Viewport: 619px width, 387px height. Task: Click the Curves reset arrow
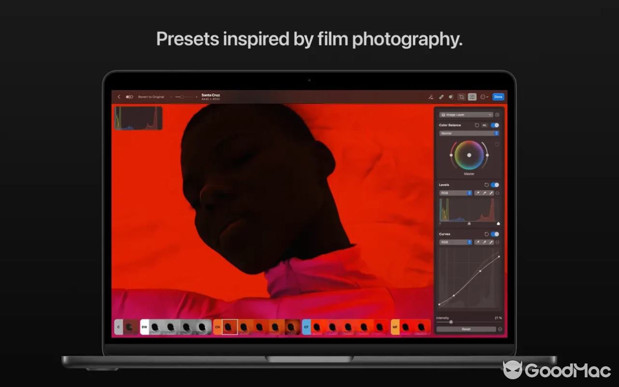point(486,234)
